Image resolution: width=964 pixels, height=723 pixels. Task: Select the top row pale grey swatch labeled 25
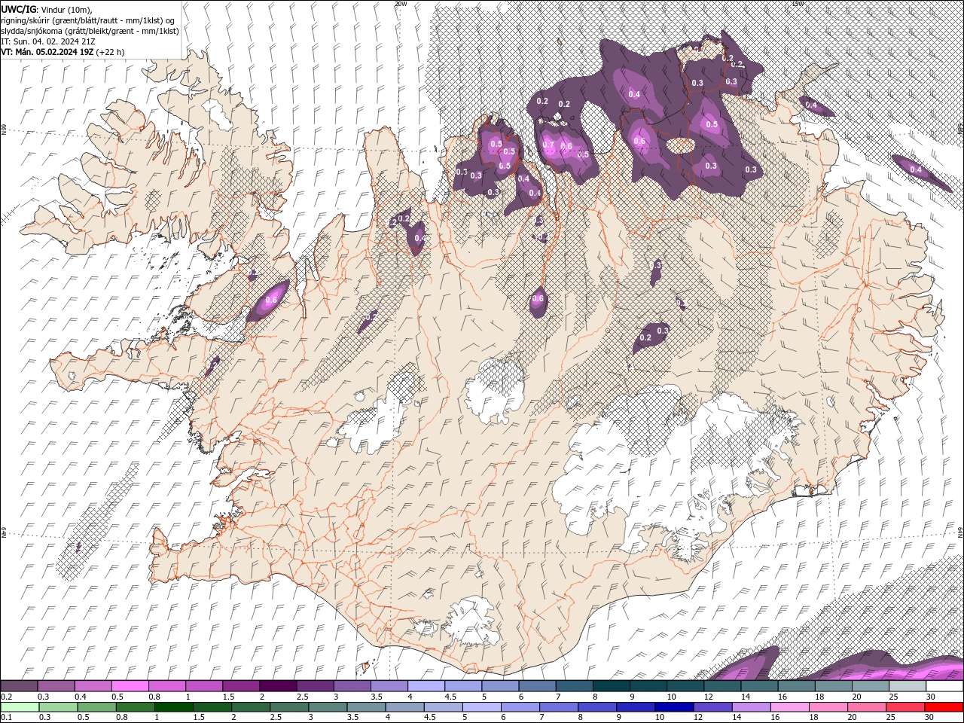pyautogui.click(x=908, y=686)
